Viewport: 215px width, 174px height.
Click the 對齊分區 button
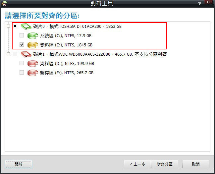[x=165, y=164]
